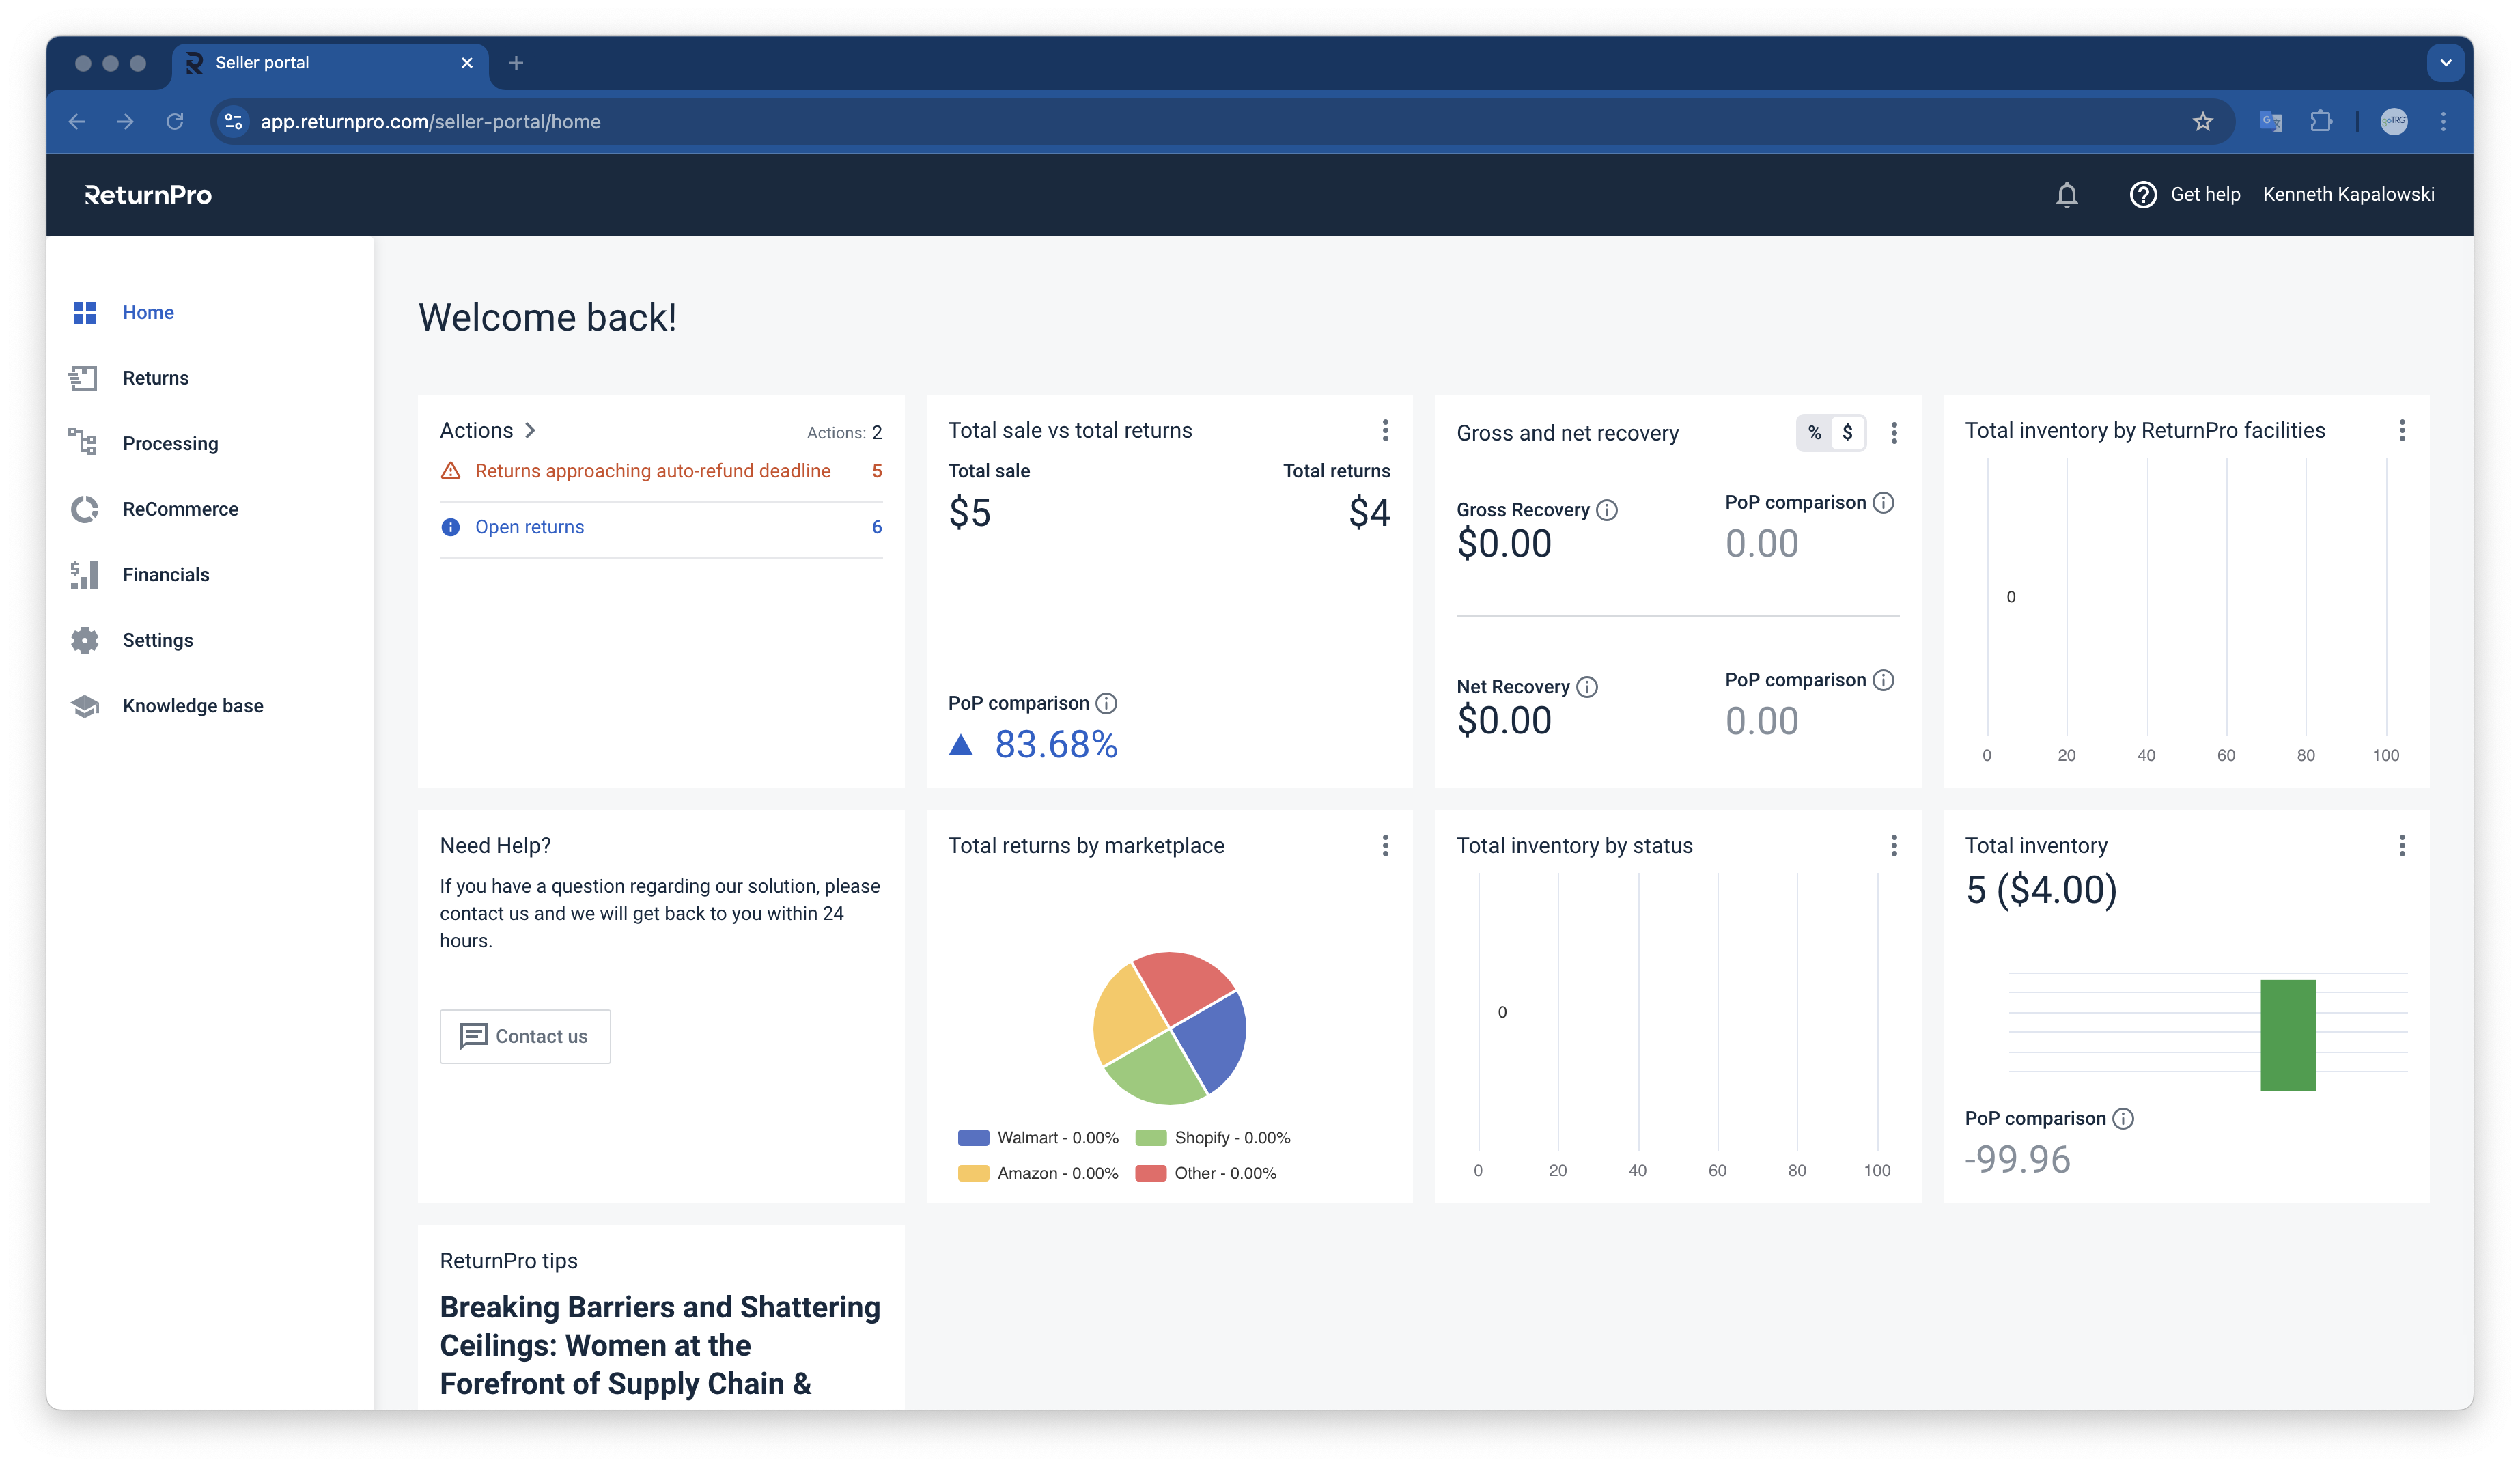
Task: Click Get help in the top bar
Action: [2204, 194]
